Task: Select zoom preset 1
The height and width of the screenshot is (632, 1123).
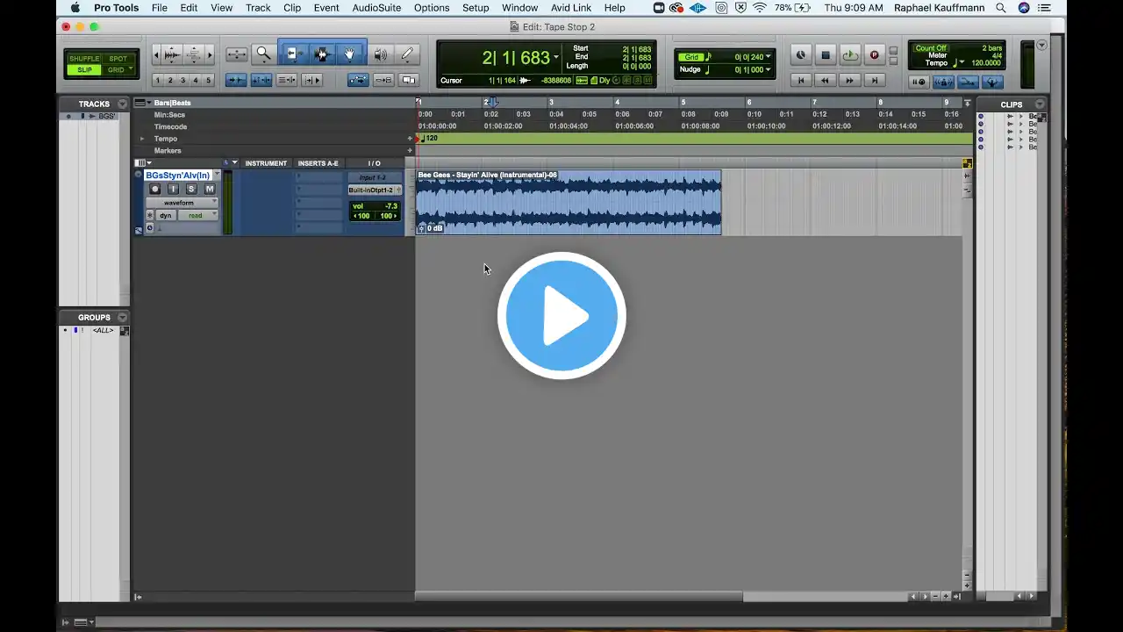Action: click(158, 80)
